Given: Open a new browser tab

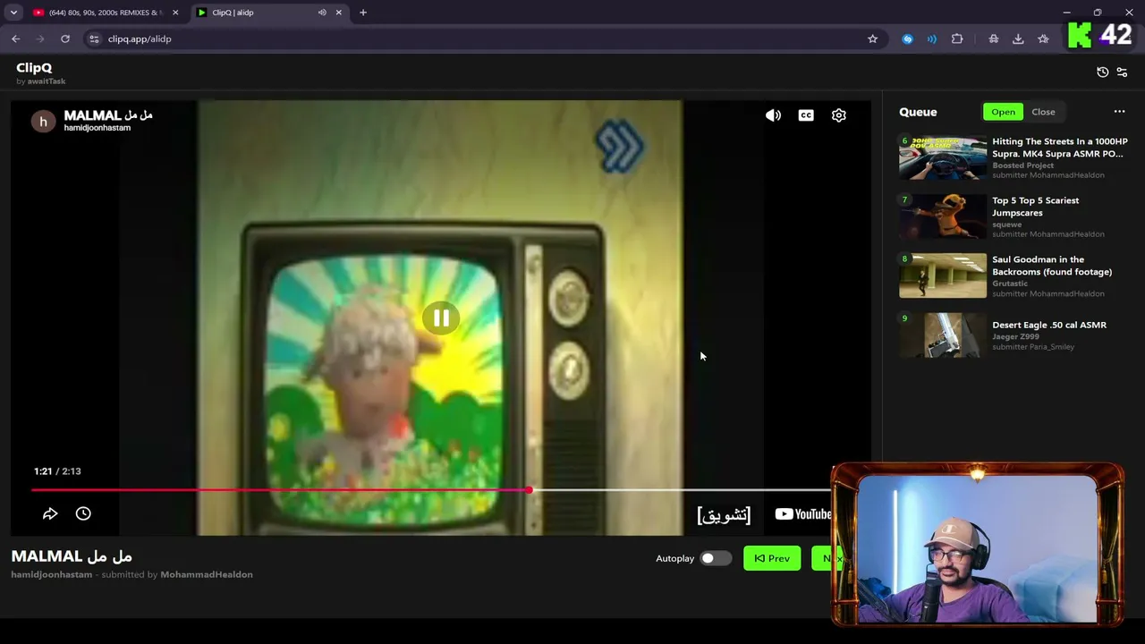Looking at the screenshot, I should tap(363, 13).
